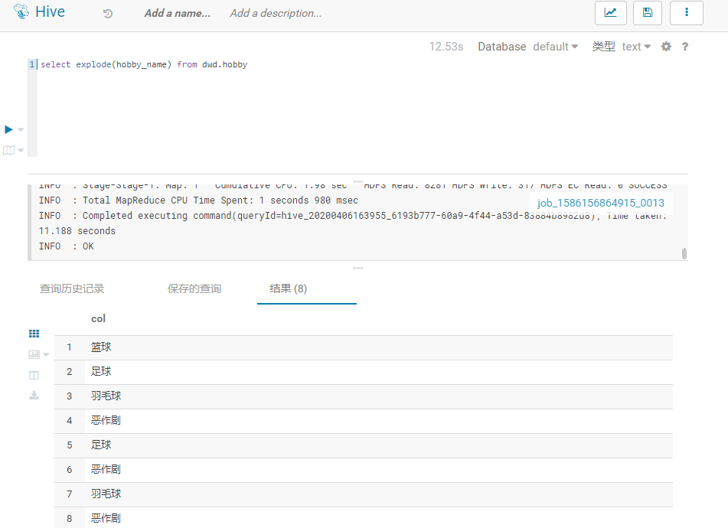728x528 pixels.
Task: Click the 12.53s execution time text
Action: [446, 47]
